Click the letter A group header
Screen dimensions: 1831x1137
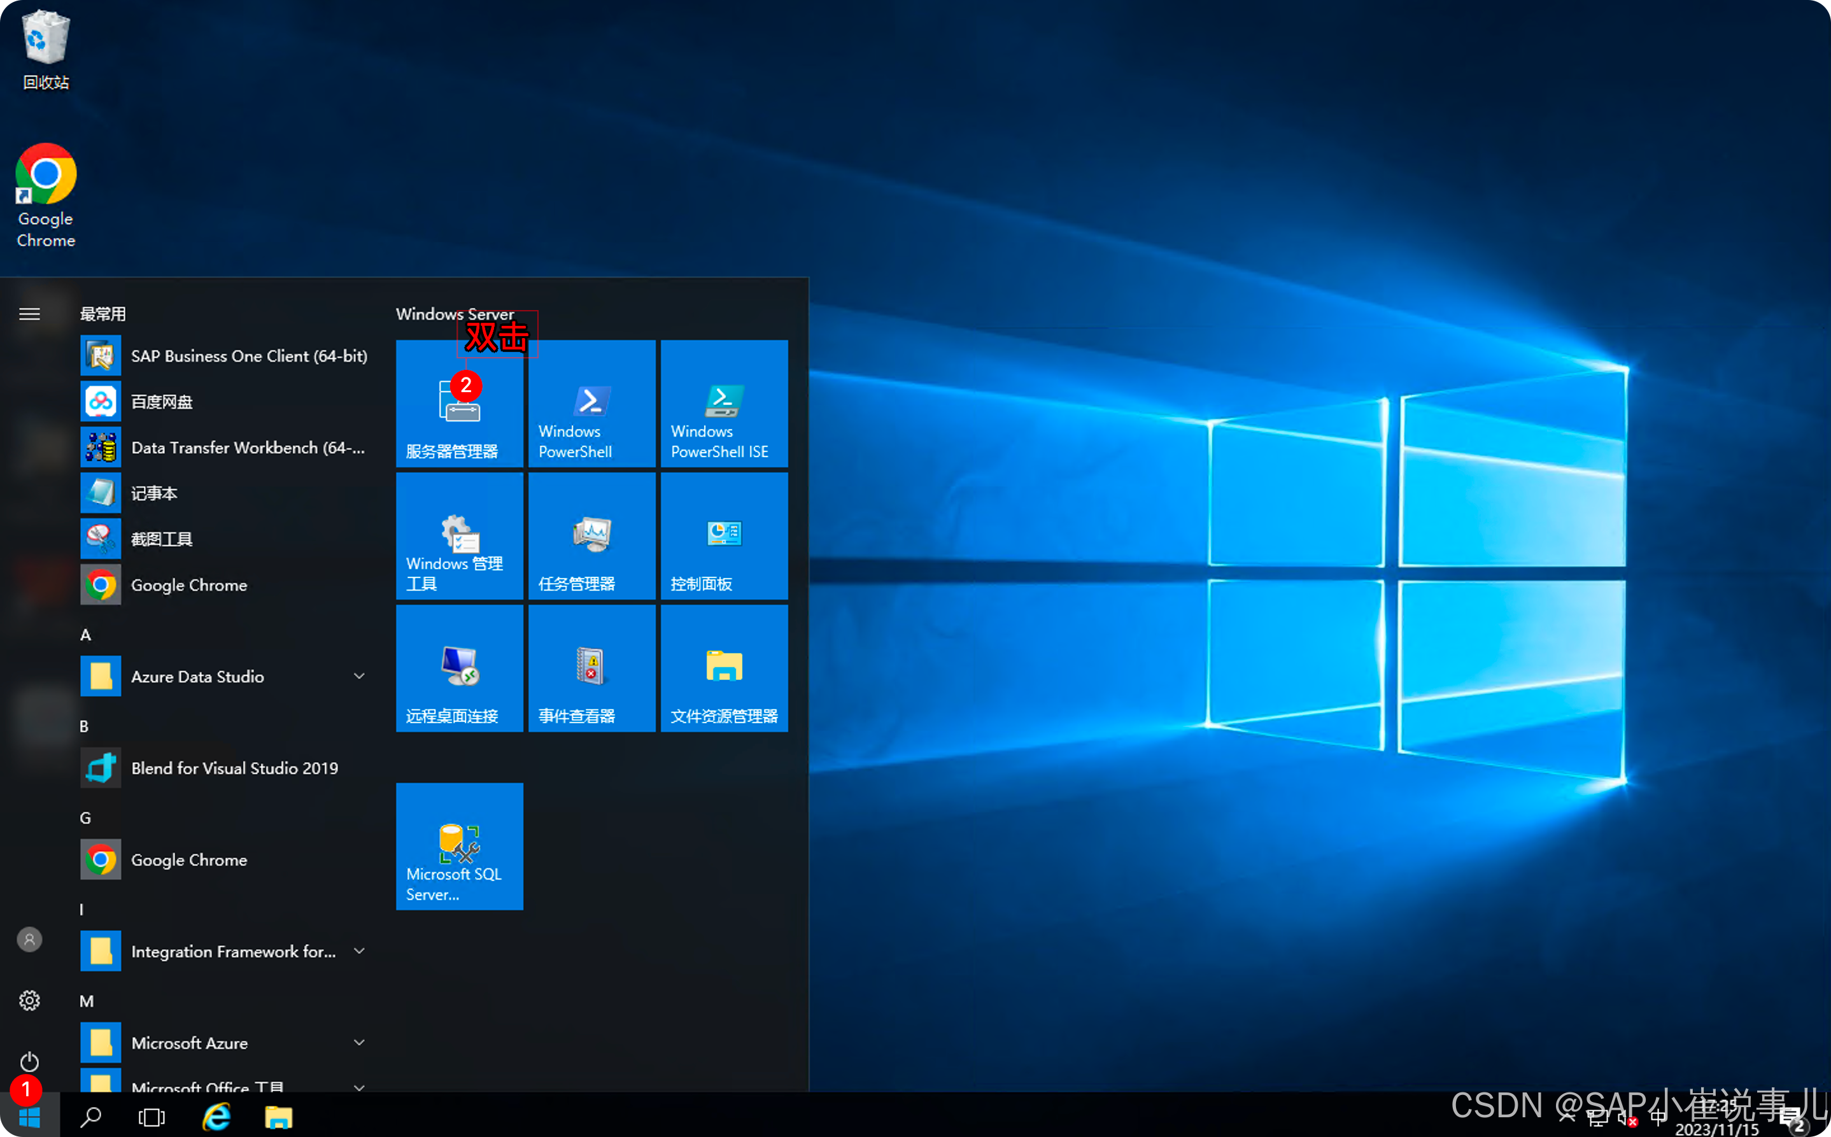(x=86, y=635)
